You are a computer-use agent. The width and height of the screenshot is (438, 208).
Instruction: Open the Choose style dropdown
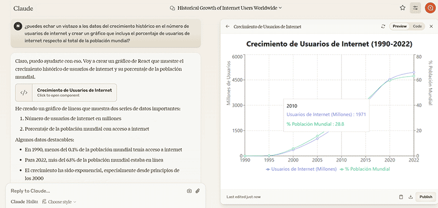pyautogui.click(x=59, y=201)
